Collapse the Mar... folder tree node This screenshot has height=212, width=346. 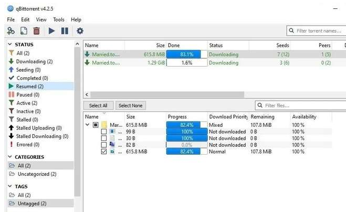click(x=87, y=125)
